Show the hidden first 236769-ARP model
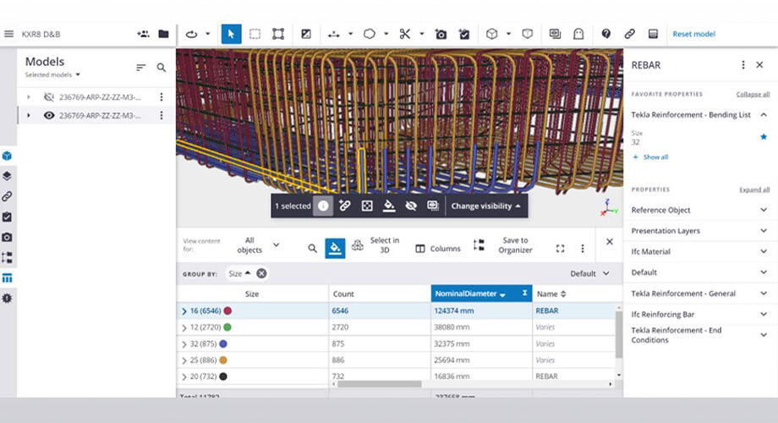 [x=49, y=96]
